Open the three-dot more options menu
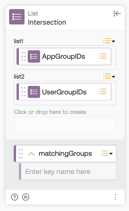 [x=116, y=197]
